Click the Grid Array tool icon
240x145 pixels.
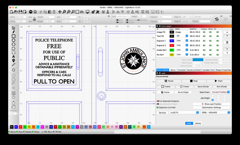coord(14,93)
